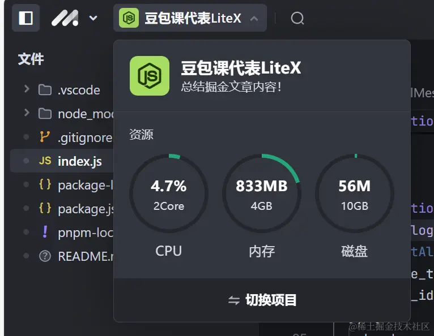Click the 切换项目 switch project button
The width and height of the screenshot is (434, 336).
click(x=262, y=300)
